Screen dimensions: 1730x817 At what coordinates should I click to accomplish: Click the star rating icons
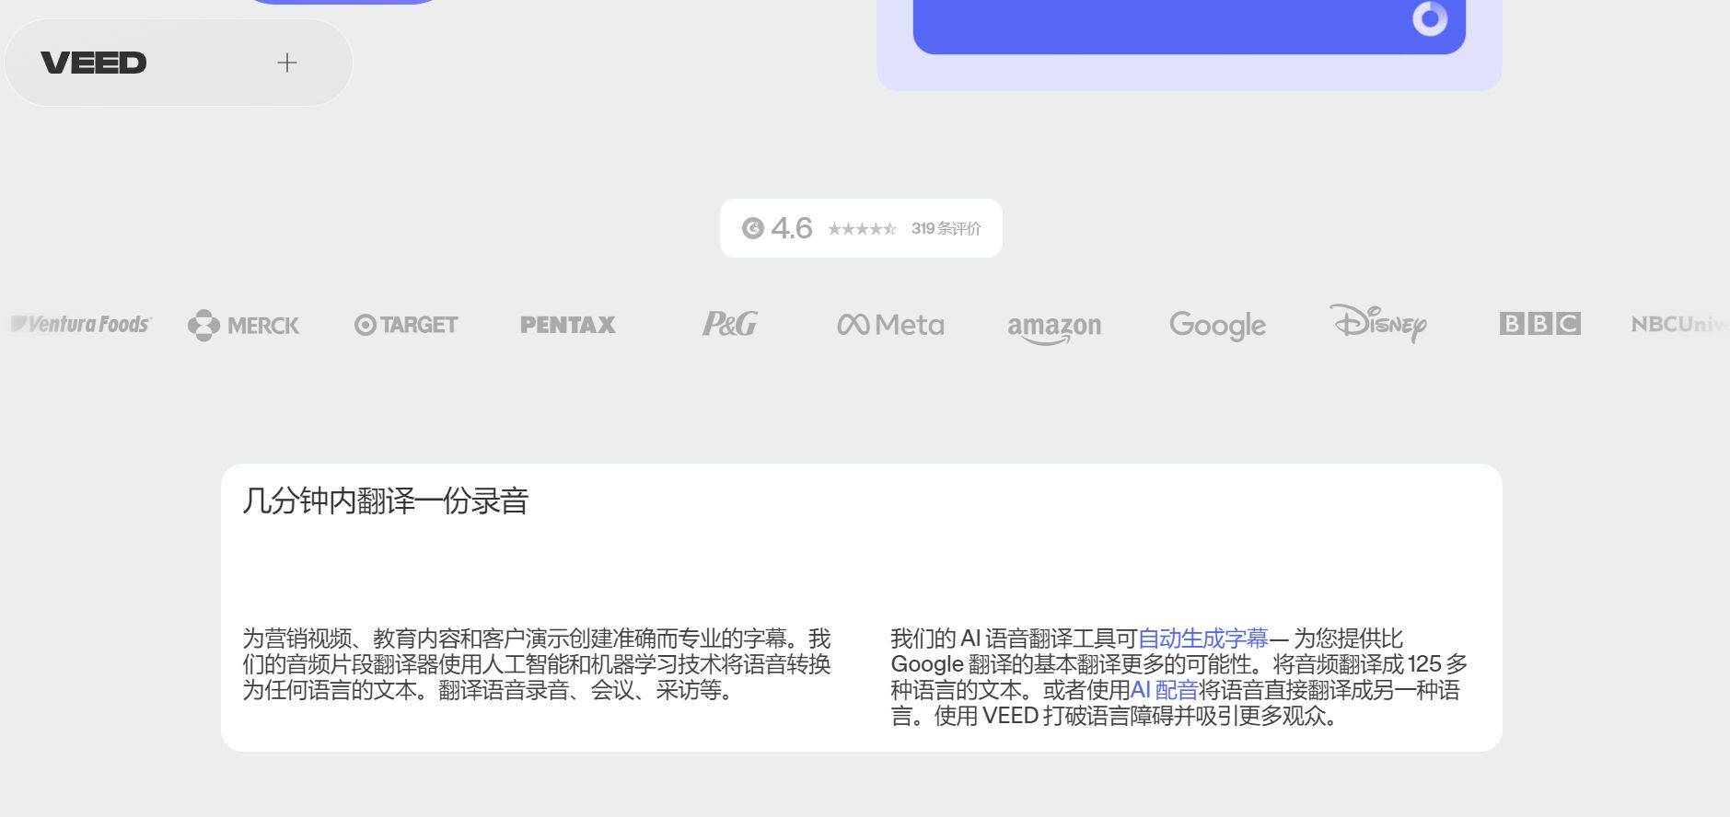tap(862, 228)
